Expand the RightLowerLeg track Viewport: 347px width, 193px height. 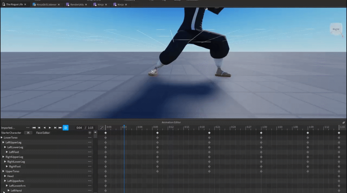(x=5, y=162)
